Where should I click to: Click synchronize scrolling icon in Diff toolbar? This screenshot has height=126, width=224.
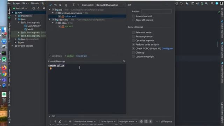[146, 121]
